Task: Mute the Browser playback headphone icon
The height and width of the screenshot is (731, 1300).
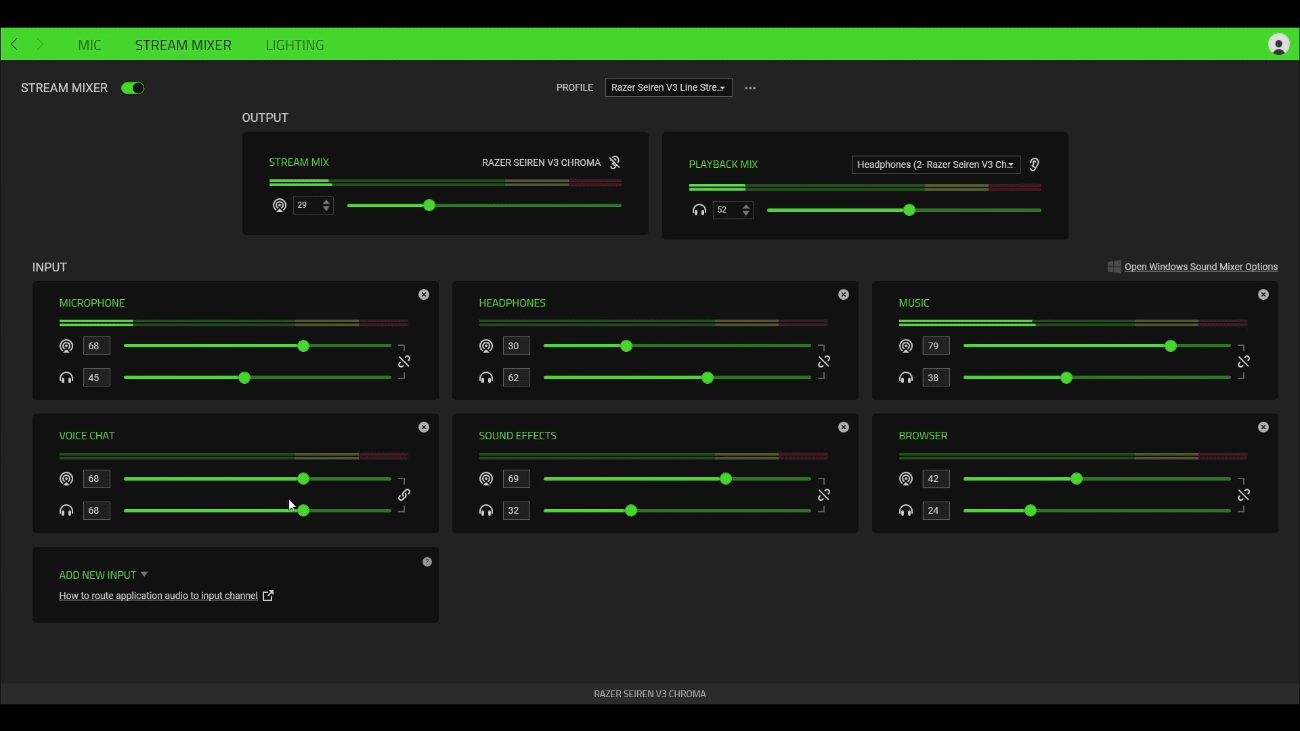Action: coord(906,510)
